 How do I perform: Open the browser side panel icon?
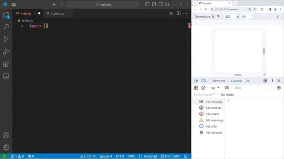270,9
